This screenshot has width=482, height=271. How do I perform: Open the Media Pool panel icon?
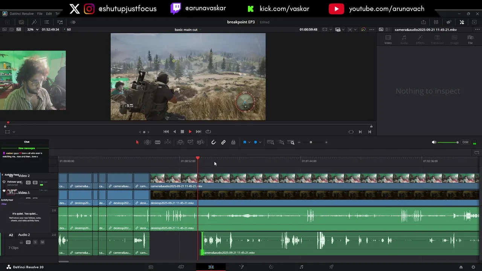pos(21,22)
